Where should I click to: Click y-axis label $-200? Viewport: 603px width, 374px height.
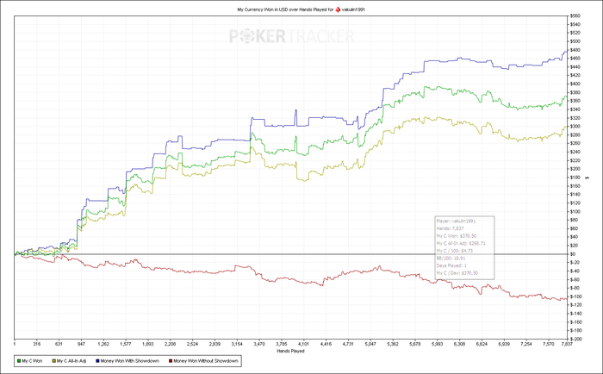coord(576,339)
